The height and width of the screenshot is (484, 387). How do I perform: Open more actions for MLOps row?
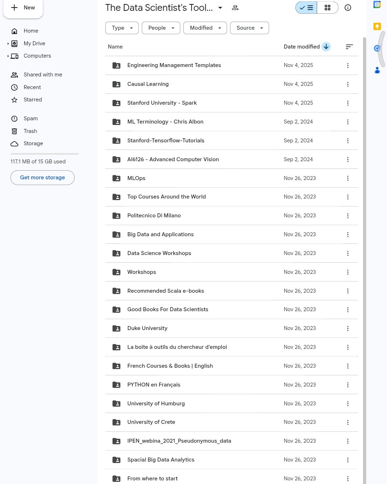[x=348, y=178]
